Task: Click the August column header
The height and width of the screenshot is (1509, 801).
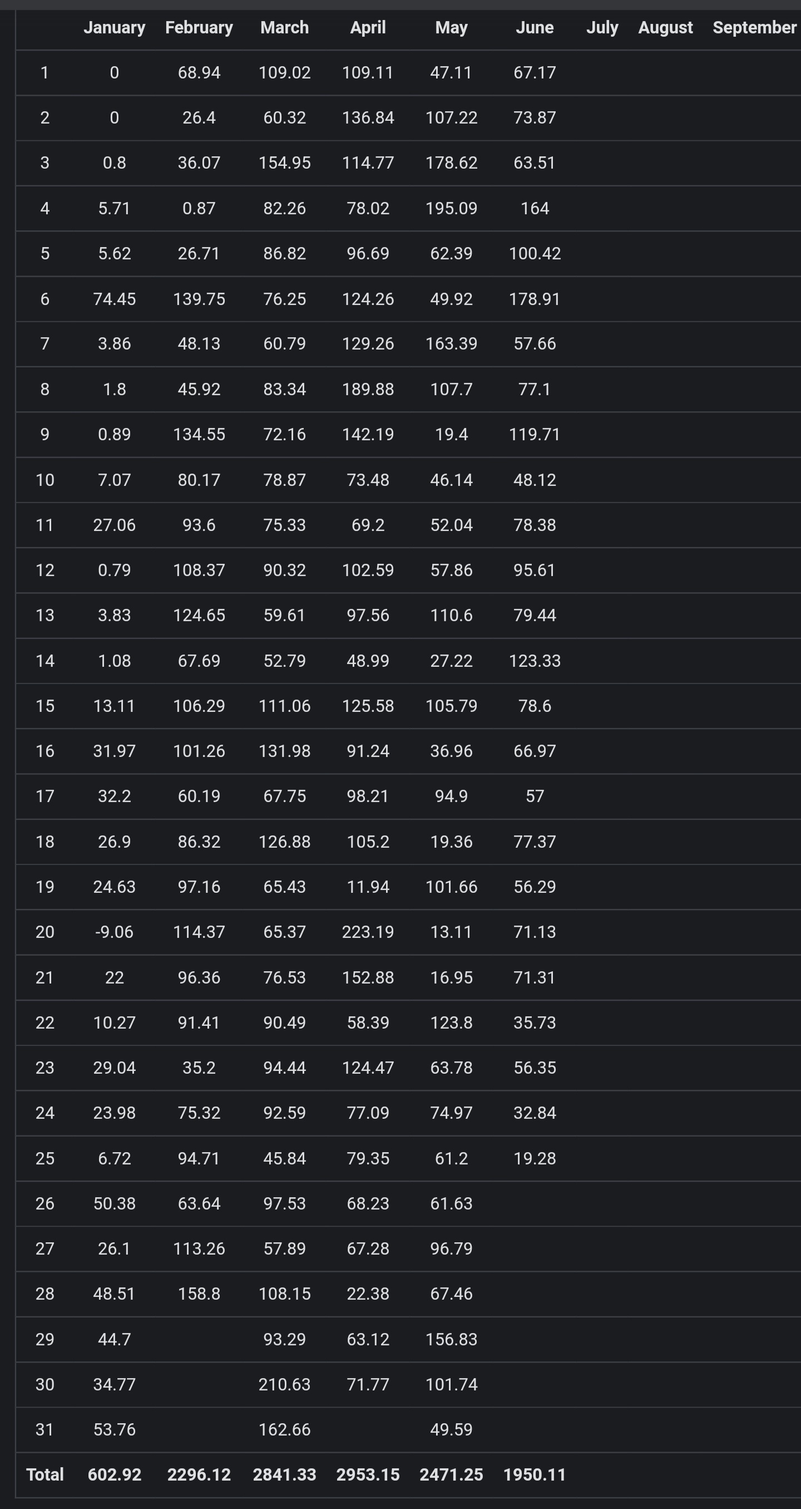Action: [x=665, y=27]
